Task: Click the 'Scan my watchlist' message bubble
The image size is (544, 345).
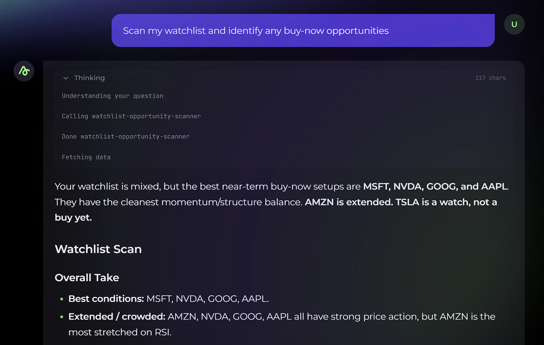Action: point(303,31)
